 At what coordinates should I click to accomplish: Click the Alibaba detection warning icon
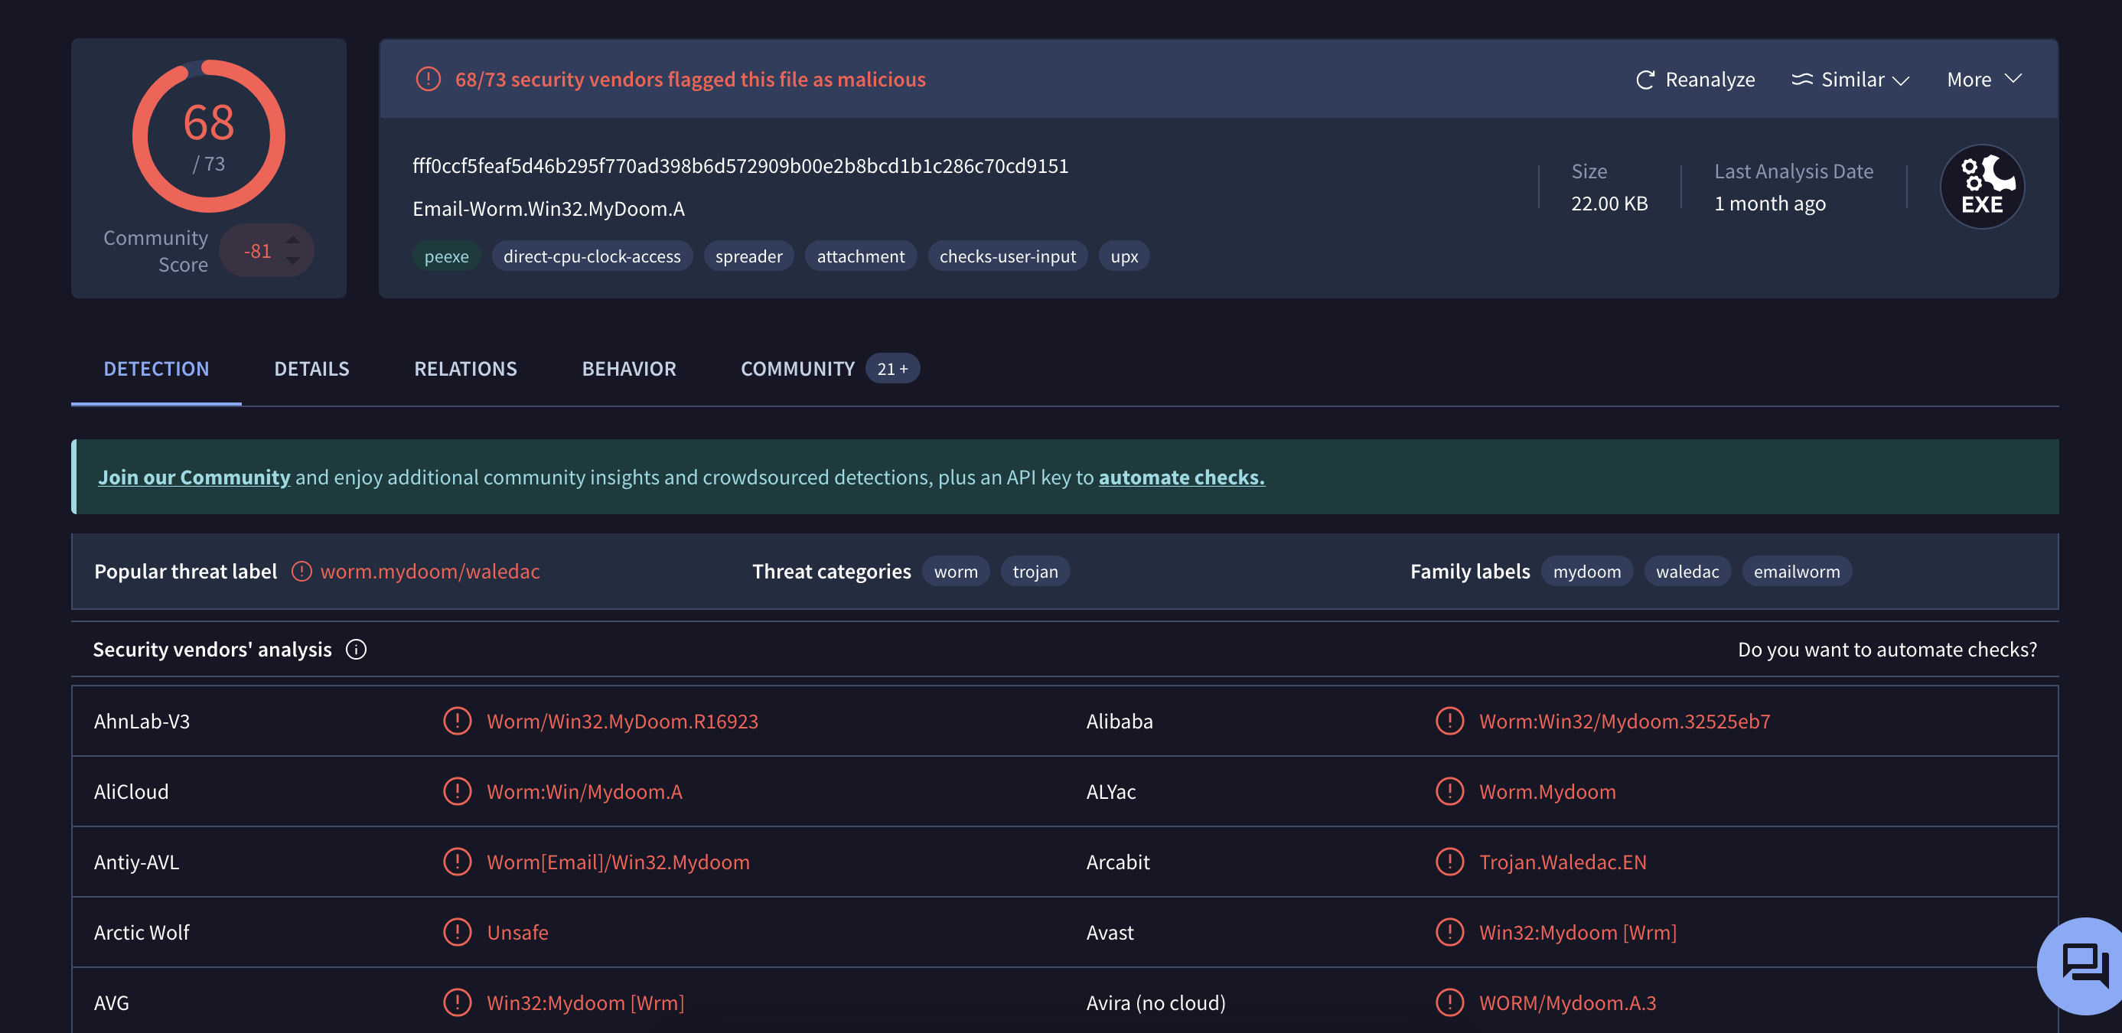click(x=1449, y=721)
